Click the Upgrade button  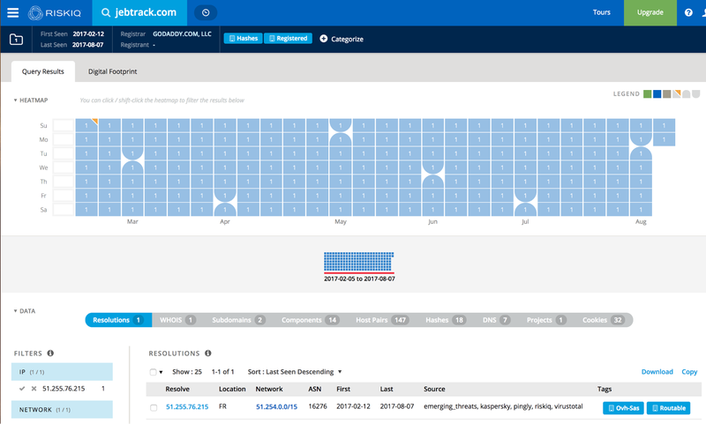[x=650, y=12]
